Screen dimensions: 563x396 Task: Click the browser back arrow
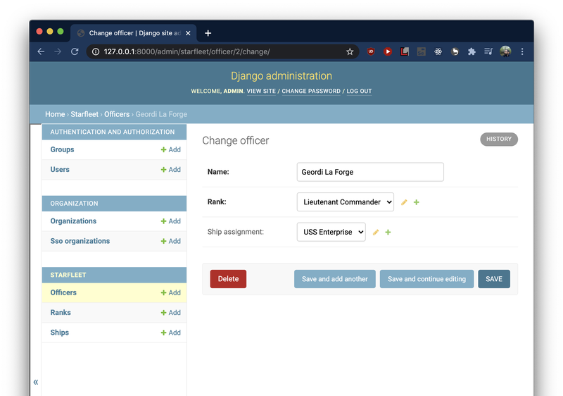pyautogui.click(x=41, y=51)
